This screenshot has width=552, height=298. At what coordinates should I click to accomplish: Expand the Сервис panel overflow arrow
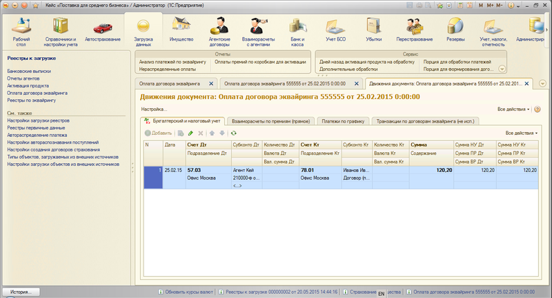tap(502, 69)
